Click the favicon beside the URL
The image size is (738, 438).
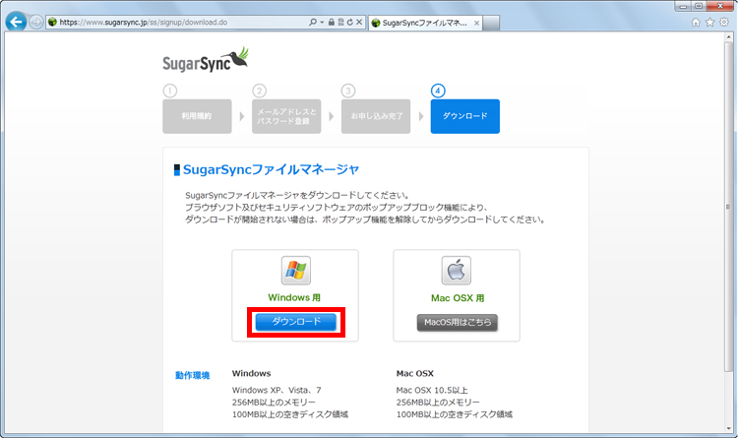[52, 22]
